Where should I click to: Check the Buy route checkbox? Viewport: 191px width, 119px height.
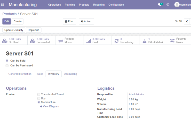tap(39, 98)
